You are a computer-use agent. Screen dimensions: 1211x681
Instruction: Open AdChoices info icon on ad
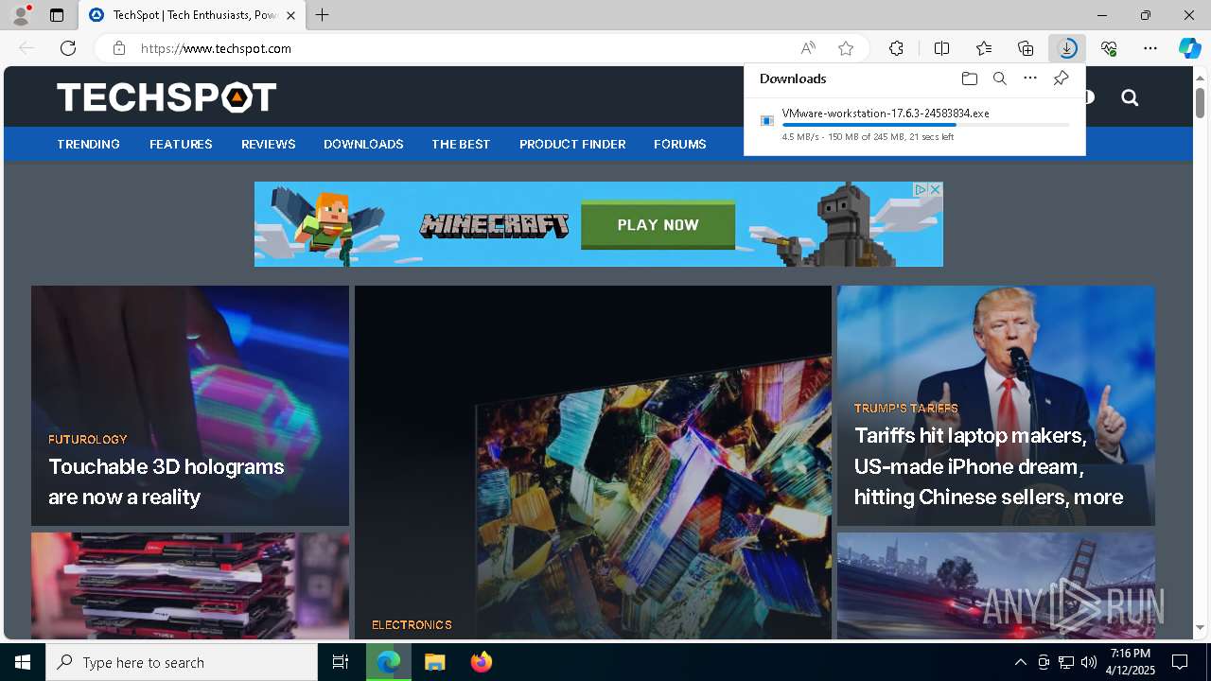coord(920,189)
